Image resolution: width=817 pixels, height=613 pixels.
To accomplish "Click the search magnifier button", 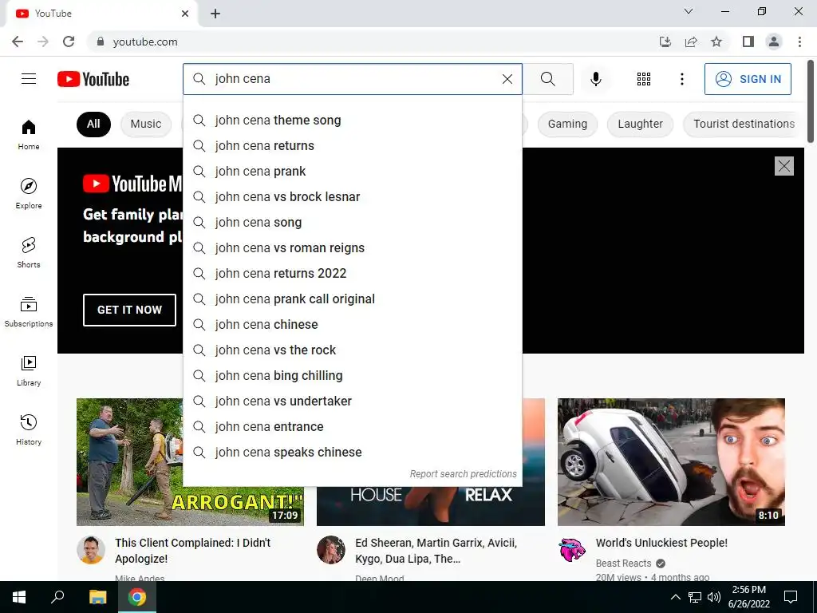I will [547, 79].
